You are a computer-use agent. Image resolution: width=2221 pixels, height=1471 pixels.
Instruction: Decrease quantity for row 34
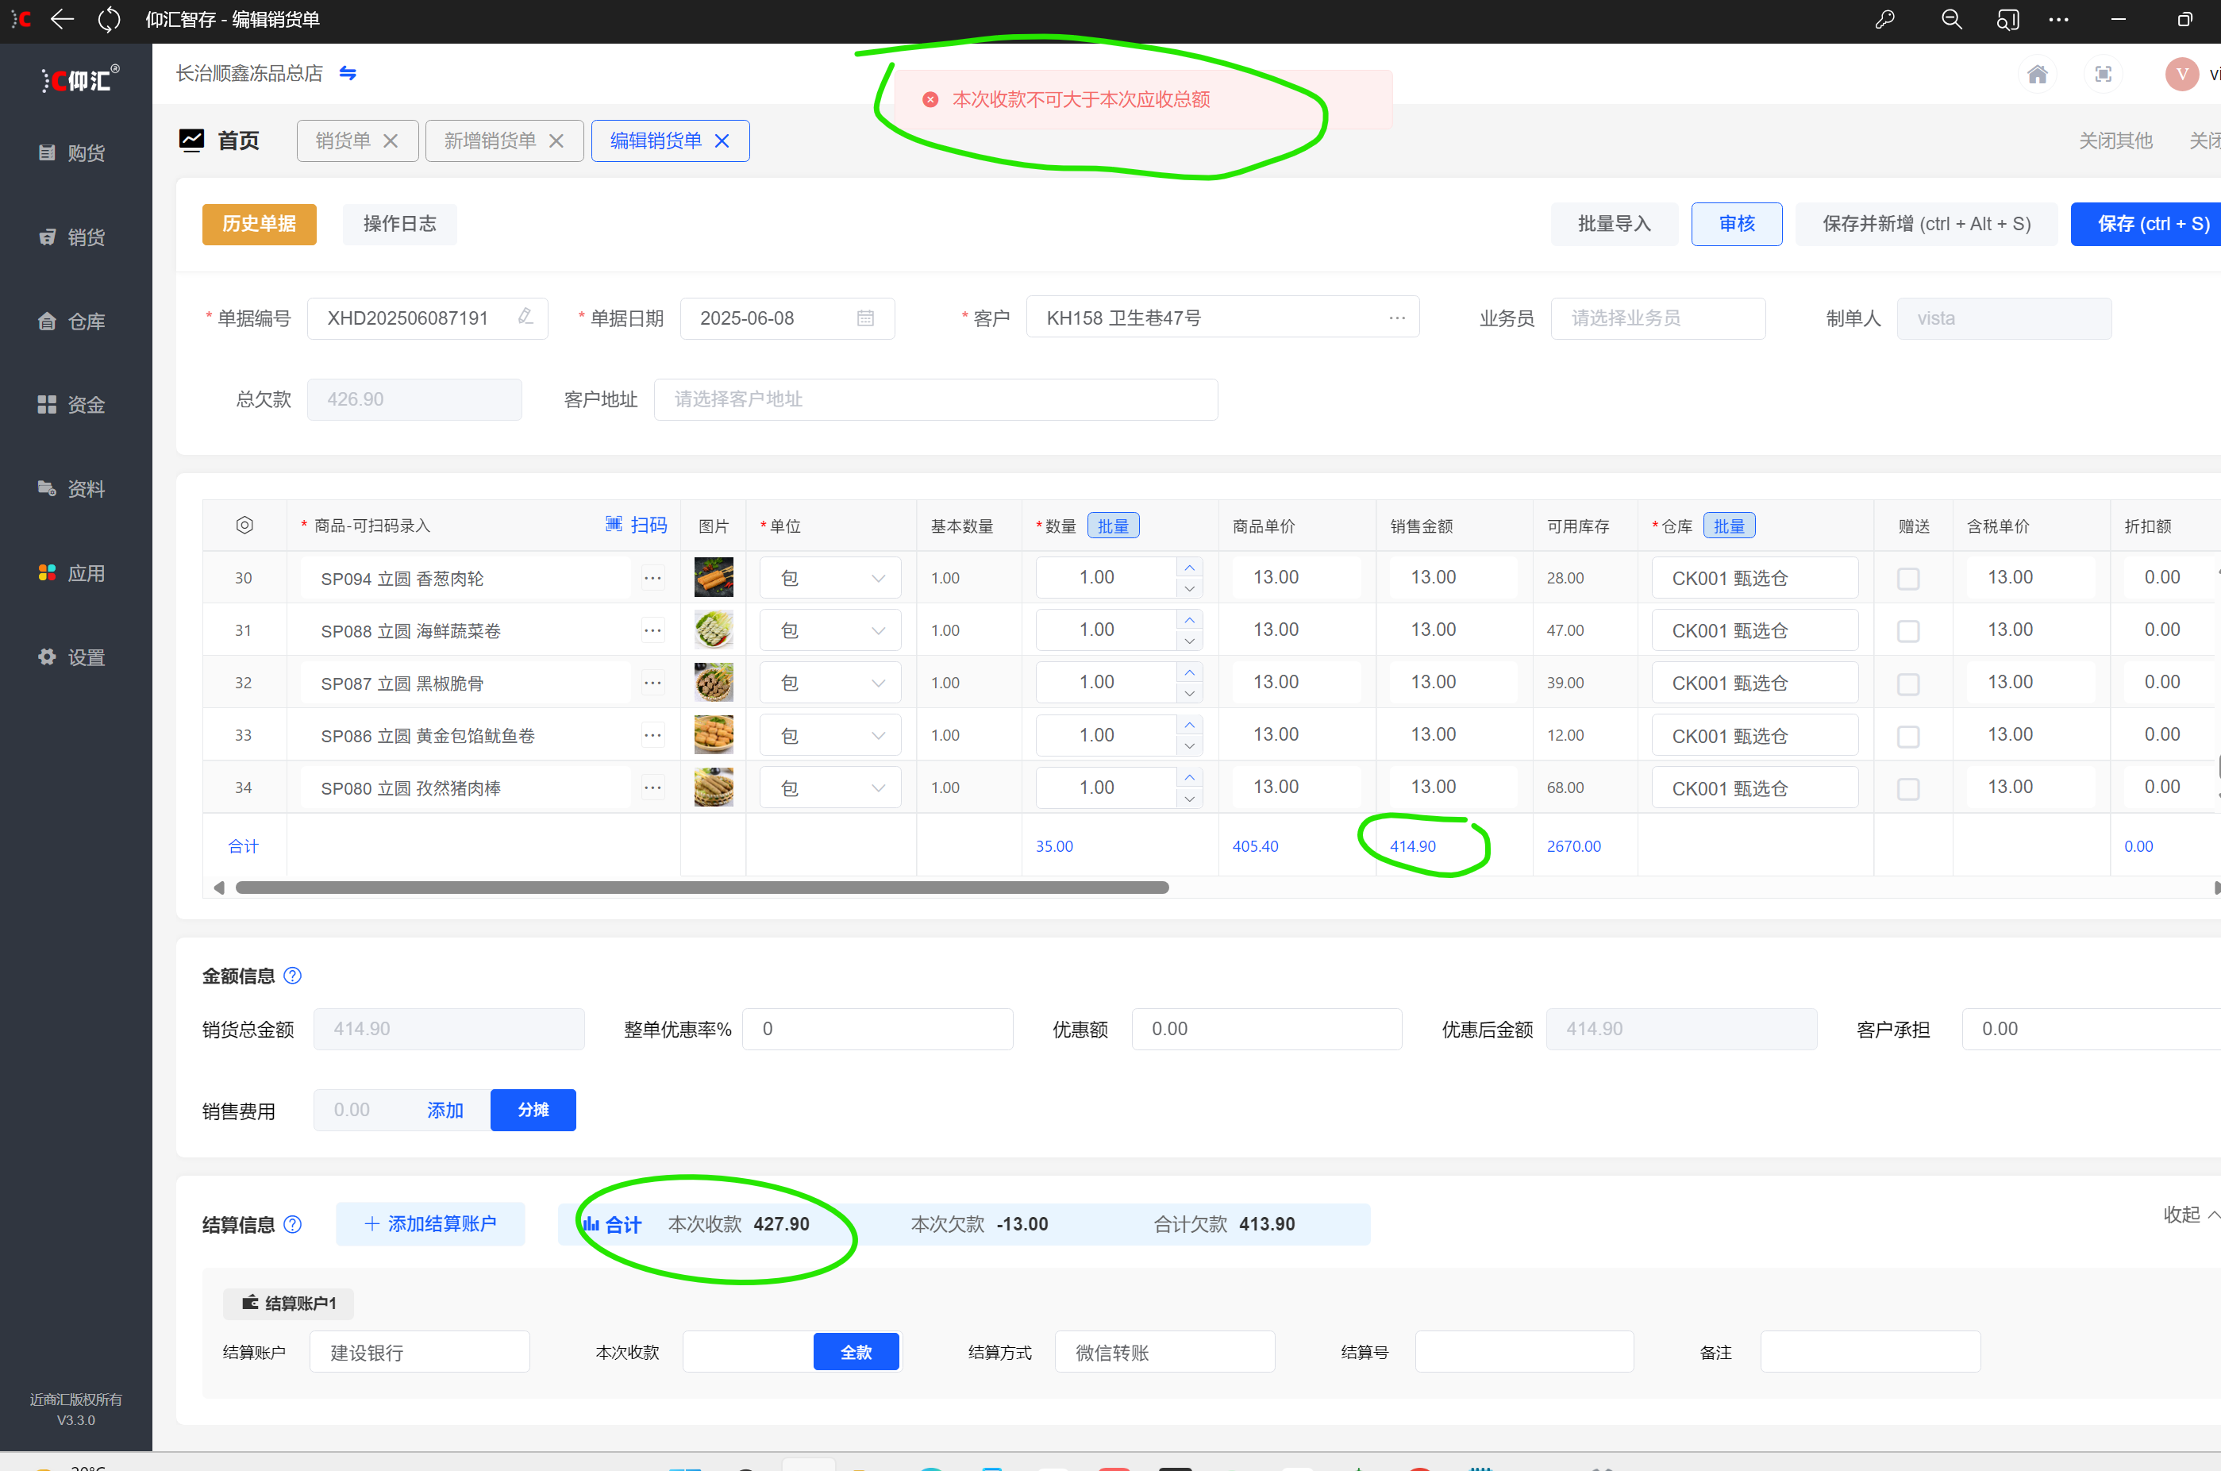click(x=1188, y=799)
